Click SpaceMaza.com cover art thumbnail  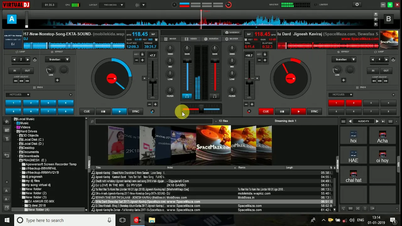[x=214, y=143]
